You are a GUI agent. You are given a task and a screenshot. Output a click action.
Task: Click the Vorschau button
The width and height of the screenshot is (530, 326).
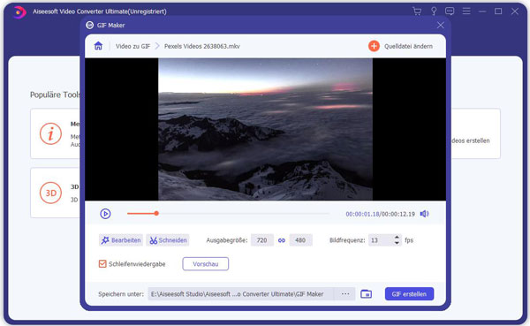point(206,264)
